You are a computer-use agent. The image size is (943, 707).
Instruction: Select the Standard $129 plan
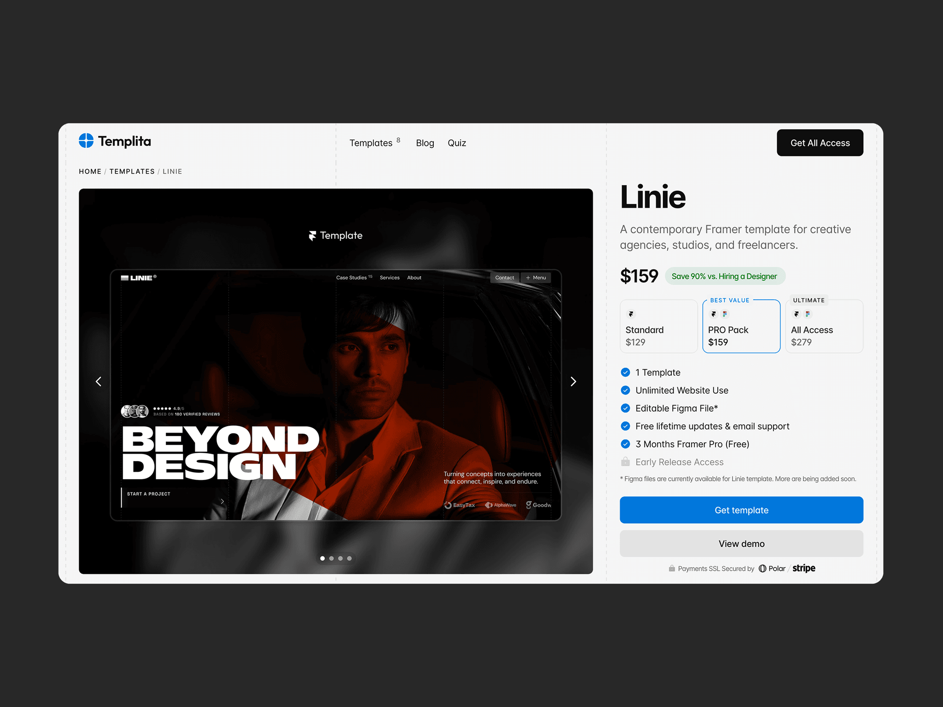(659, 326)
